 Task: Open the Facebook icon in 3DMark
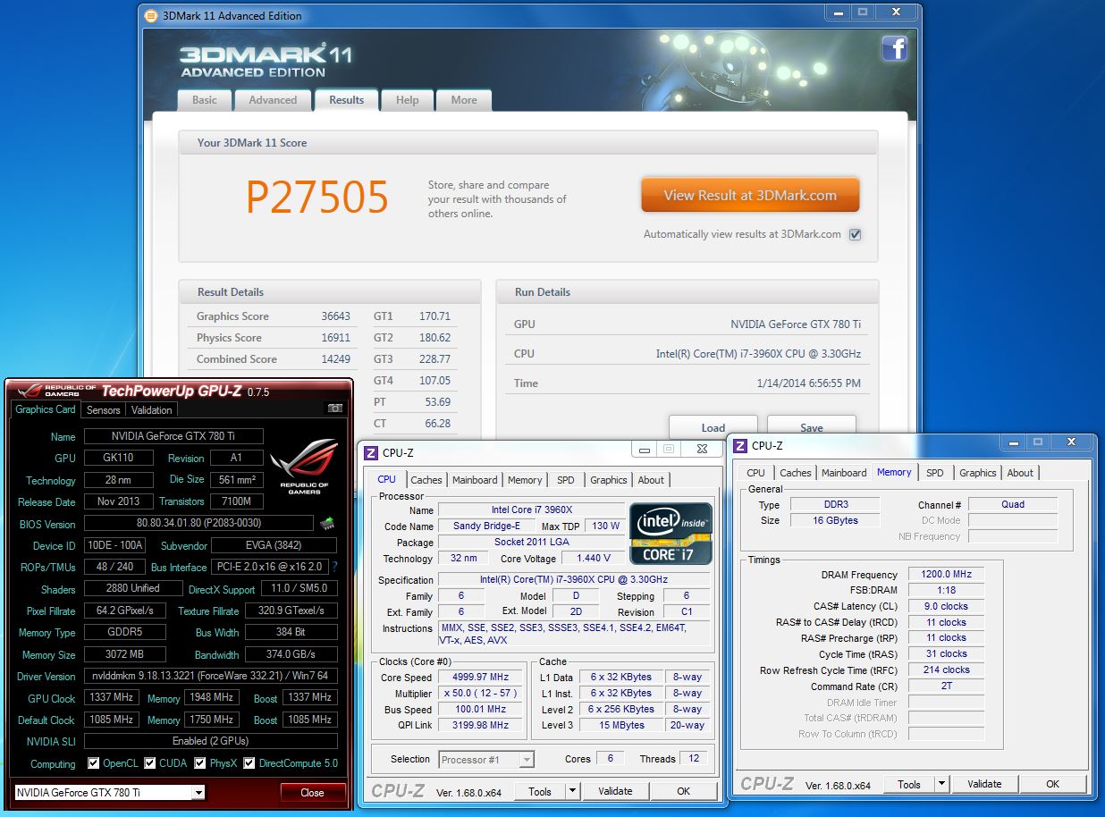click(x=894, y=48)
